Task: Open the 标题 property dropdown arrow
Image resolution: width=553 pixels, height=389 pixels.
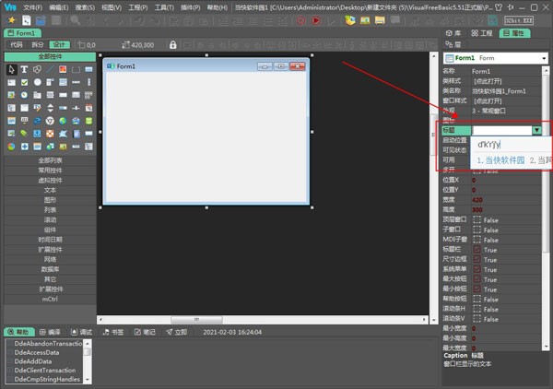Action: [536, 131]
